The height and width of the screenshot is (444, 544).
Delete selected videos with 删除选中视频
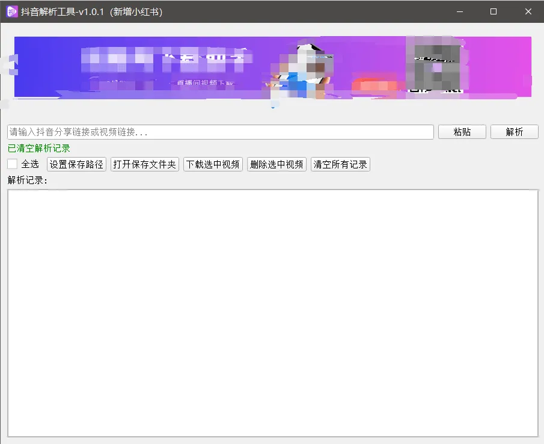point(276,163)
